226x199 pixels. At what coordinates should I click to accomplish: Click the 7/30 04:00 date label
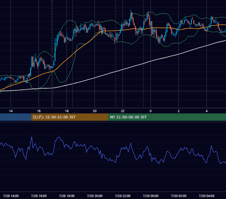[x=206, y=196]
